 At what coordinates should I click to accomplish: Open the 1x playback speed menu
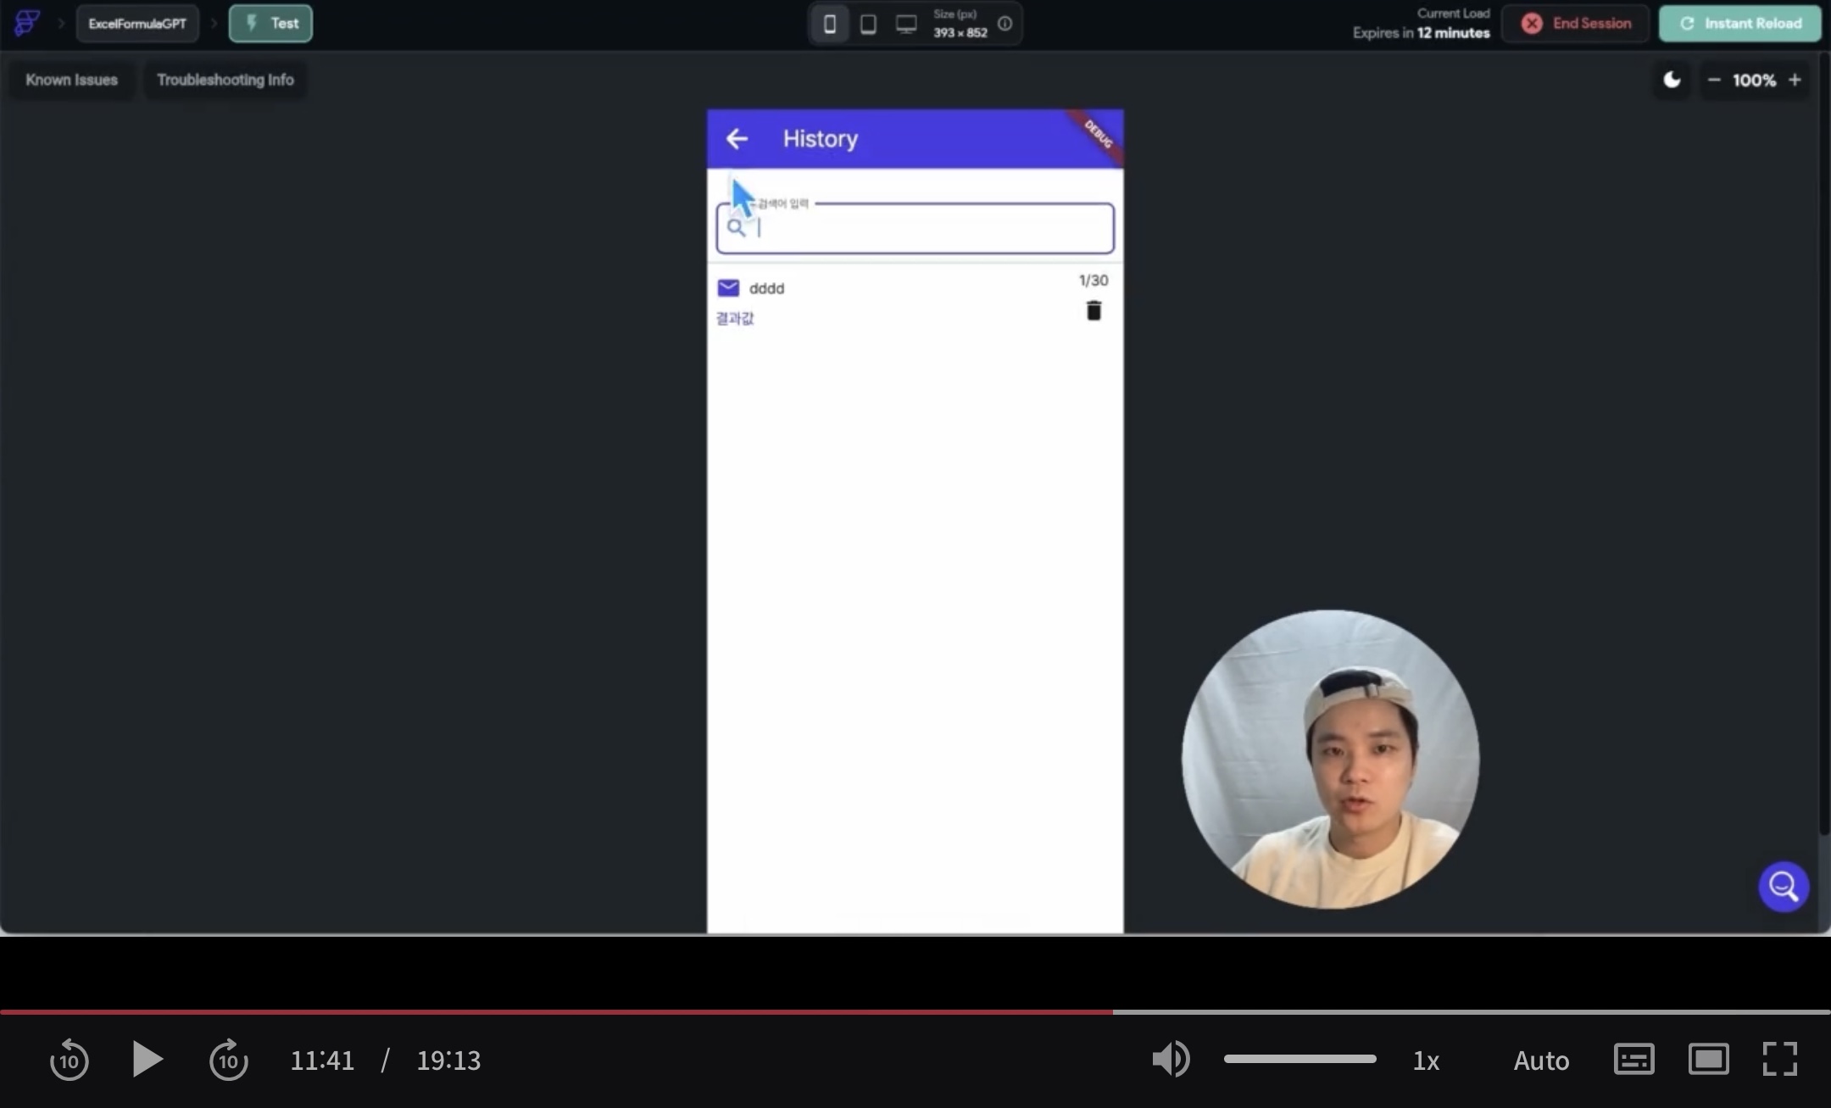pos(1426,1061)
